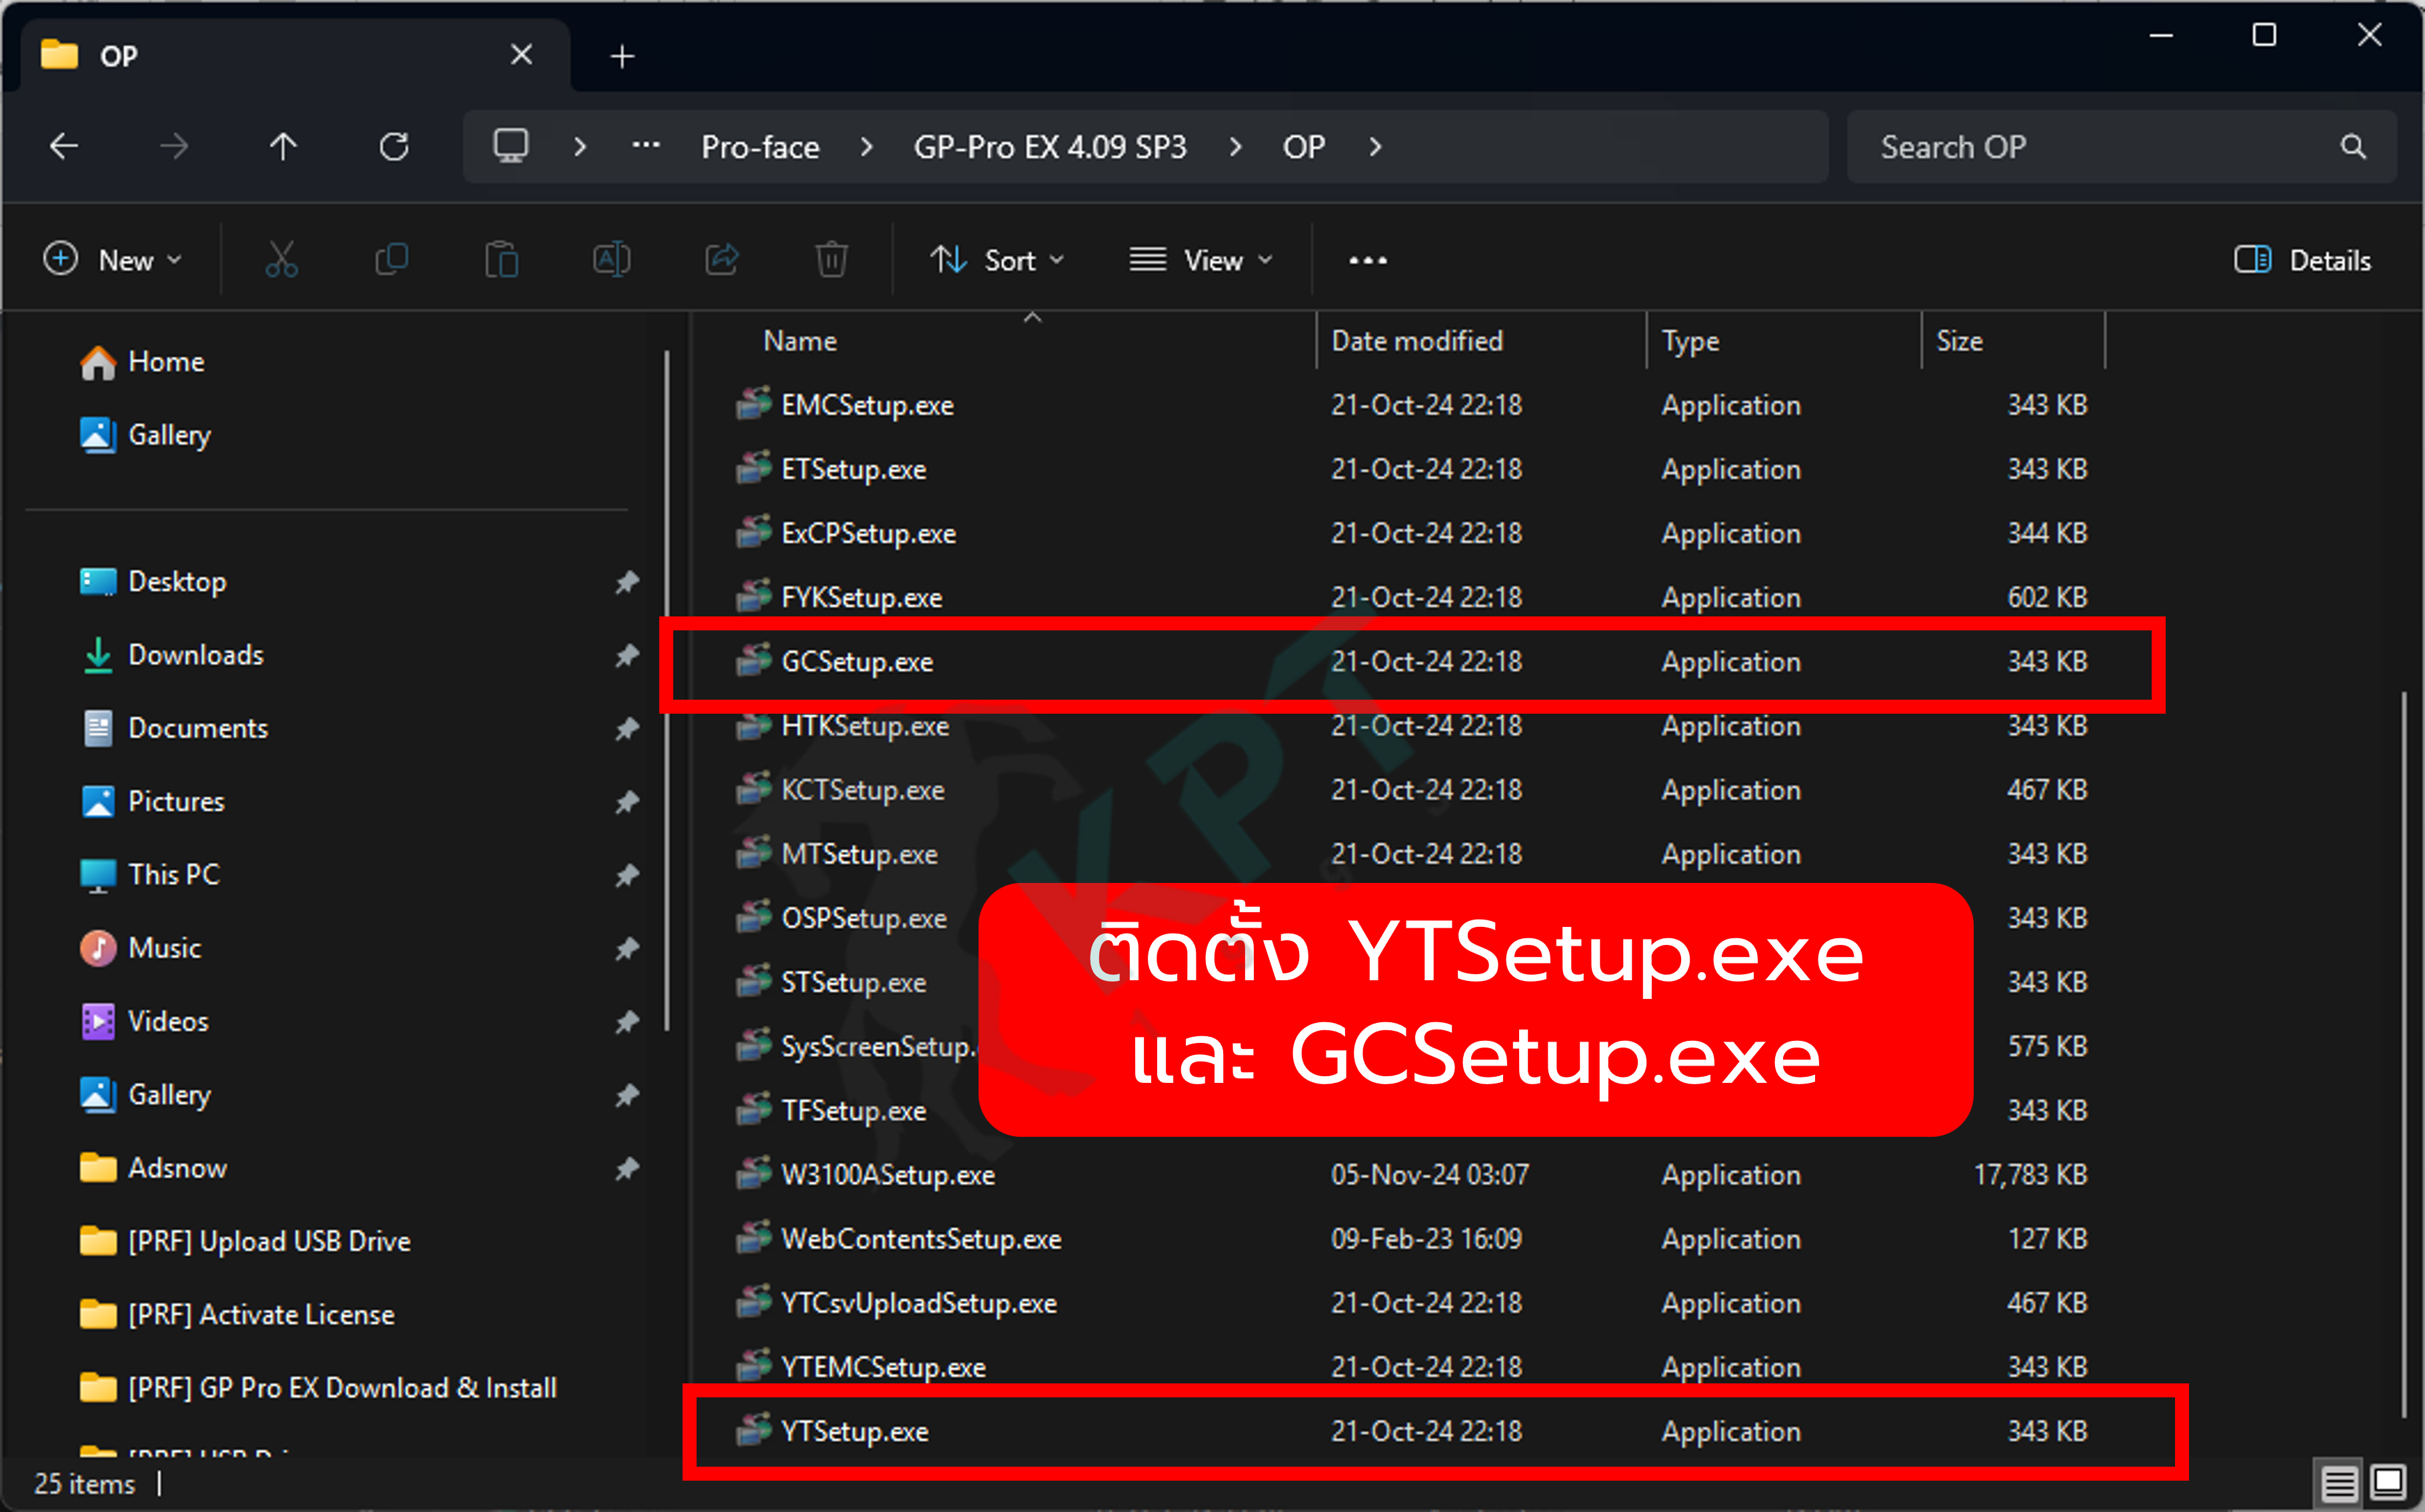
Task: Click pin icon next to Adsnow
Action: [626, 1168]
